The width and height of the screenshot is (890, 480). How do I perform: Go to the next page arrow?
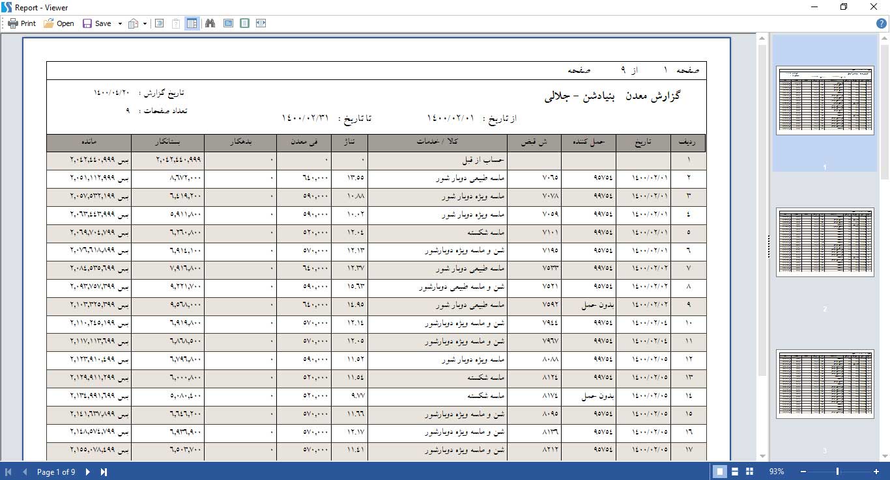[88, 472]
